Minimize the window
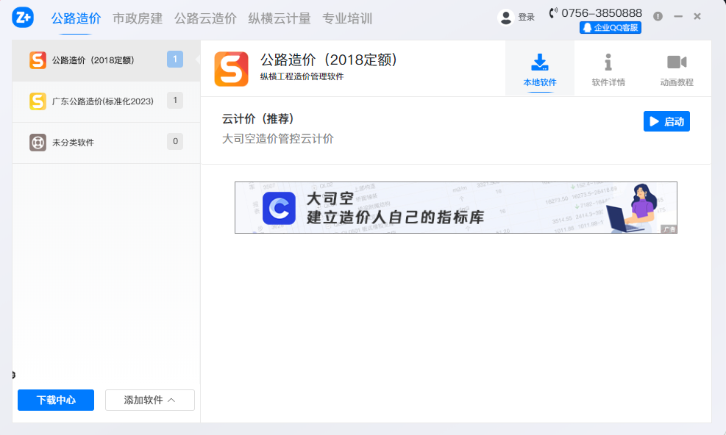 coord(678,17)
